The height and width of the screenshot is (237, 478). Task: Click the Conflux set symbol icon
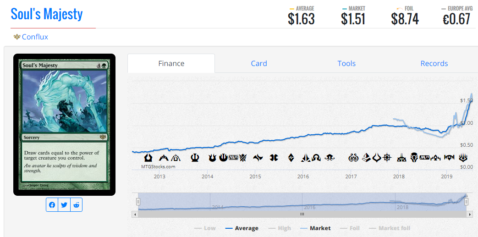(x=17, y=37)
